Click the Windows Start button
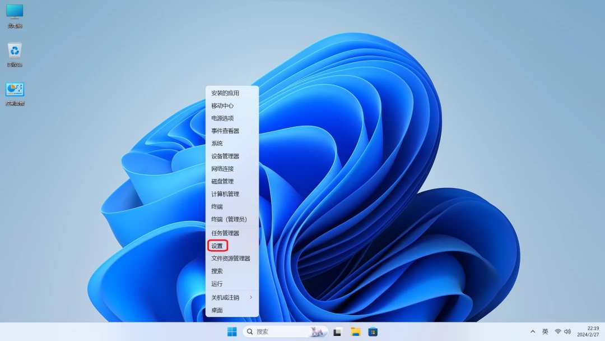Screen dimensions: 605x341 (x=232, y=331)
